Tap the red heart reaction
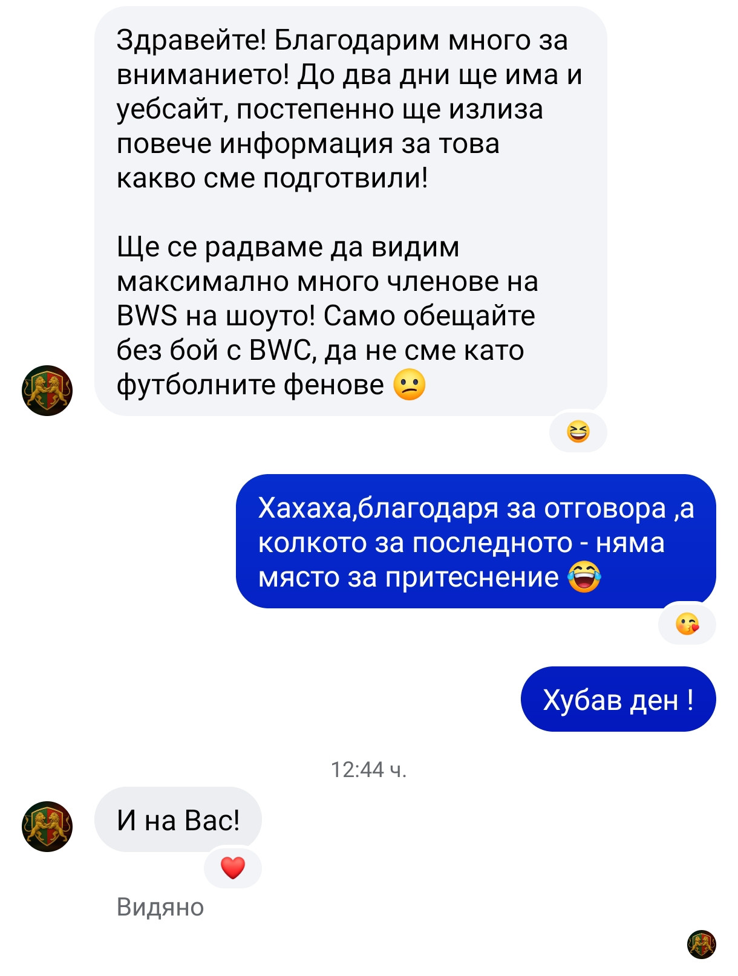738x976 pixels. point(233,868)
